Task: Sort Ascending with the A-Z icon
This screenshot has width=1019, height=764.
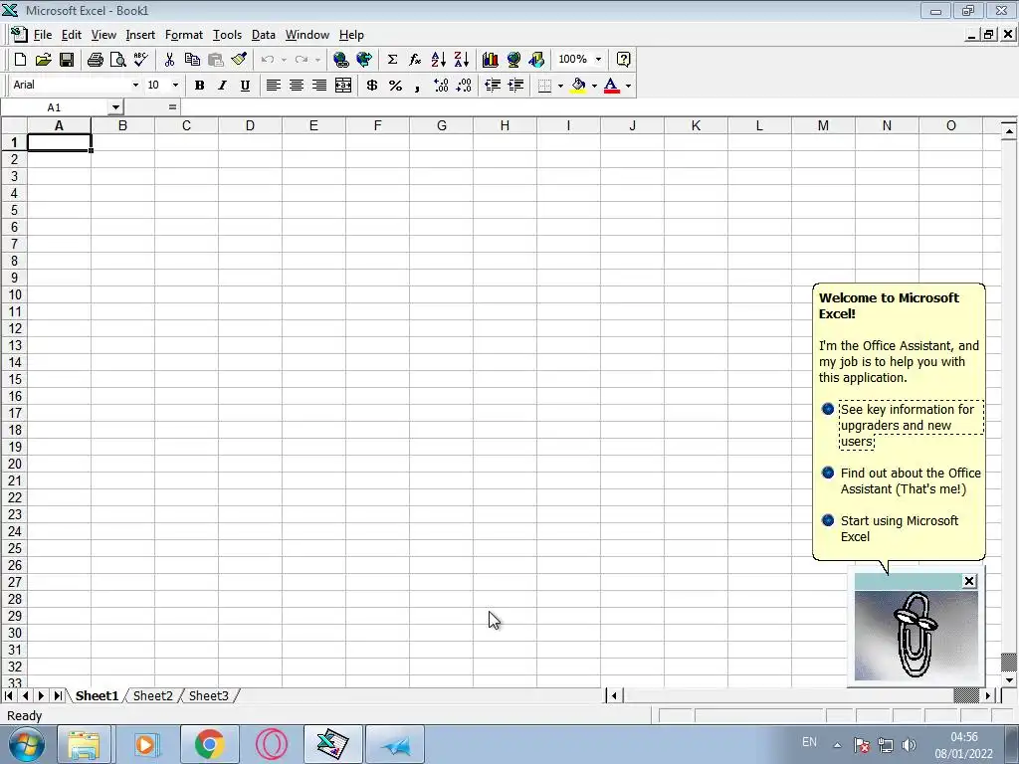Action: pyautogui.click(x=439, y=60)
